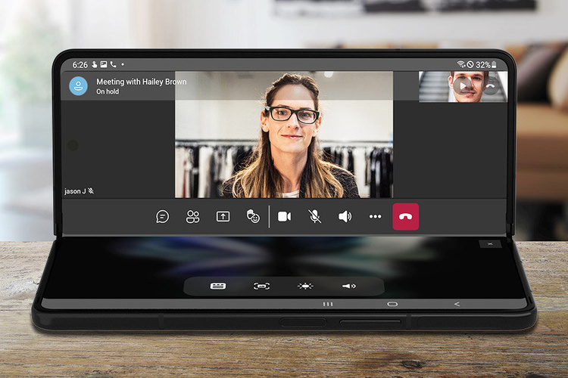Toggle the speaker audio in call toolbar

click(345, 217)
